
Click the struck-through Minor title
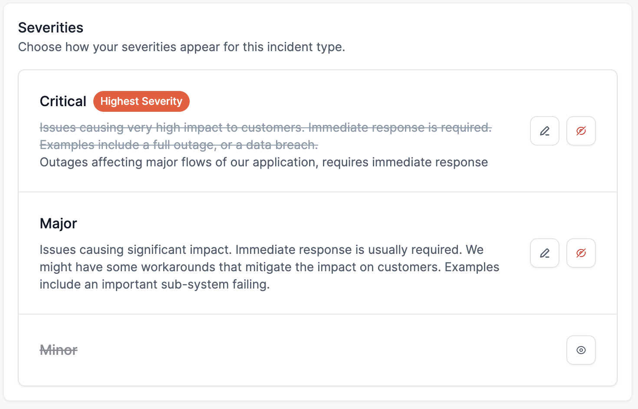(59, 350)
